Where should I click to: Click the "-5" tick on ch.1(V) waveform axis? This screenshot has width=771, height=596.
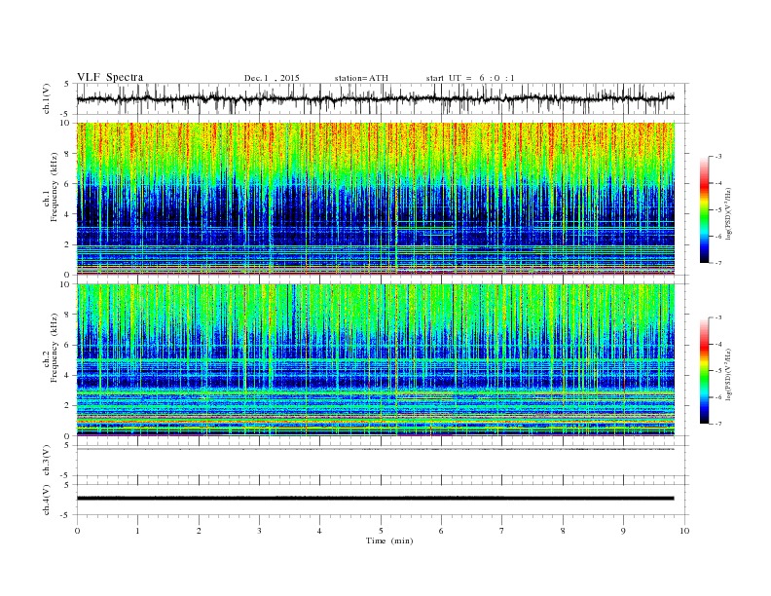[66, 114]
